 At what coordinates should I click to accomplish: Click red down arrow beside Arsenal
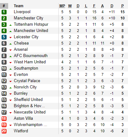point(10,50)
